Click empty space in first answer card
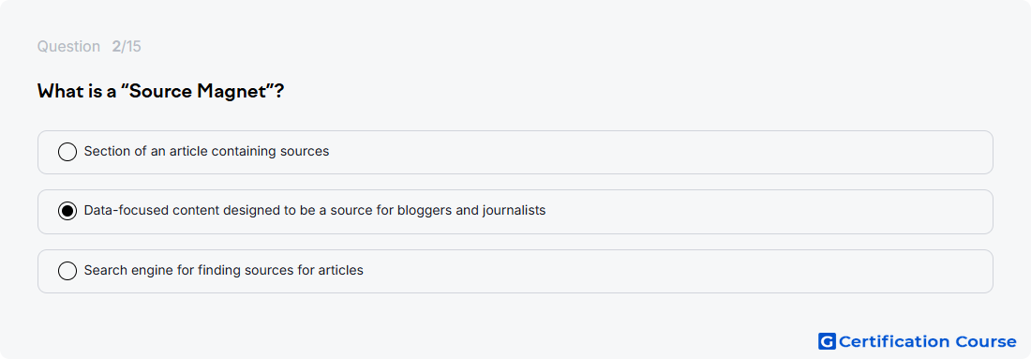The image size is (1031, 359). 658,152
